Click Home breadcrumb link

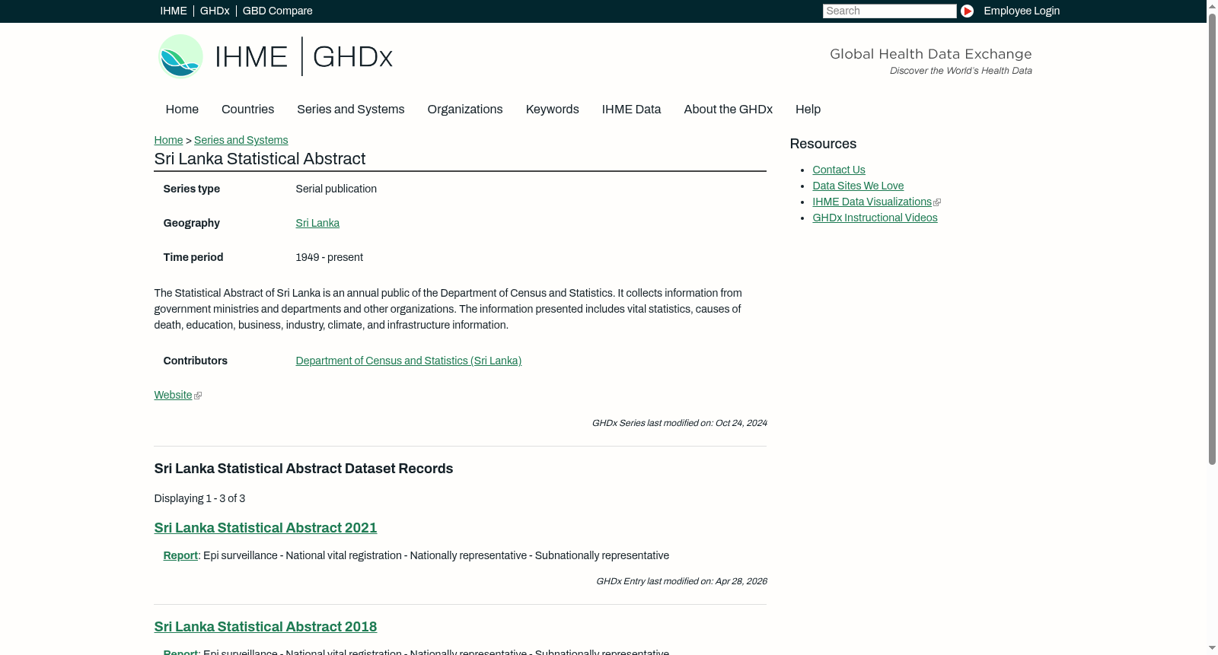168,140
